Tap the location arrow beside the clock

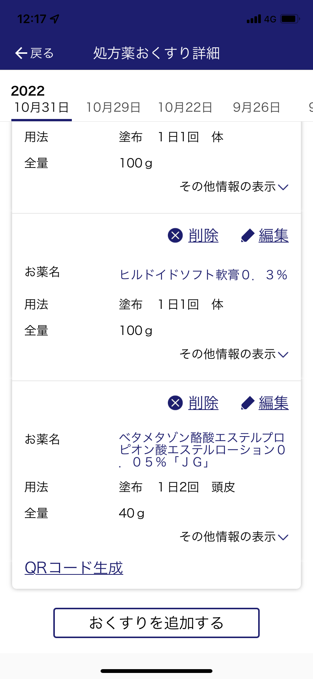click(x=55, y=19)
